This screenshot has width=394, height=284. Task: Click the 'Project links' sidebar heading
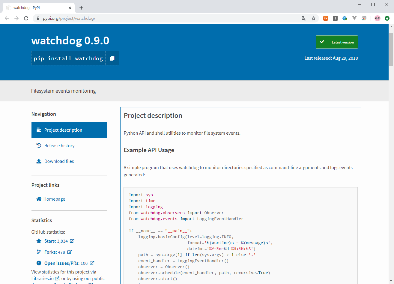coord(45,185)
